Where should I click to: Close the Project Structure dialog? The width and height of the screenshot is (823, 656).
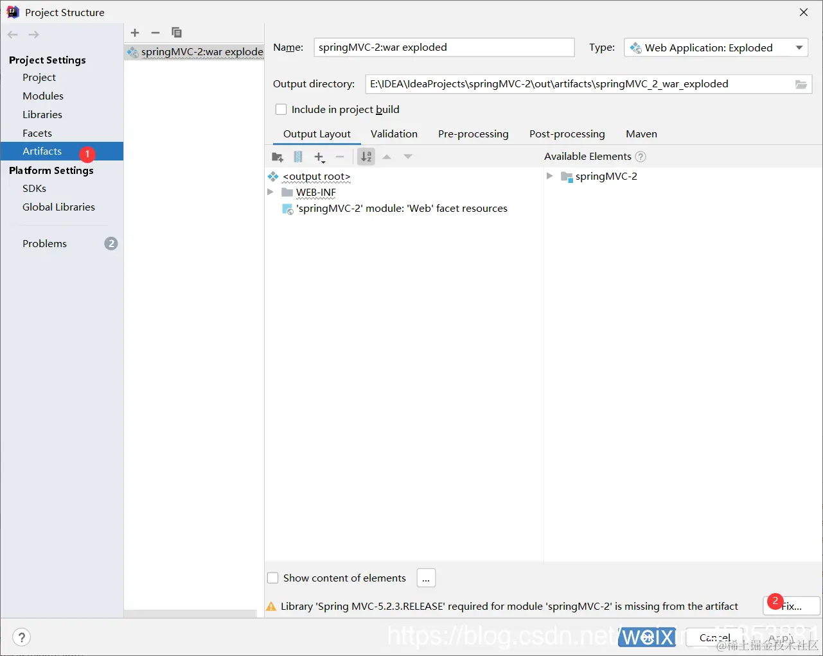[x=804, y=12]
